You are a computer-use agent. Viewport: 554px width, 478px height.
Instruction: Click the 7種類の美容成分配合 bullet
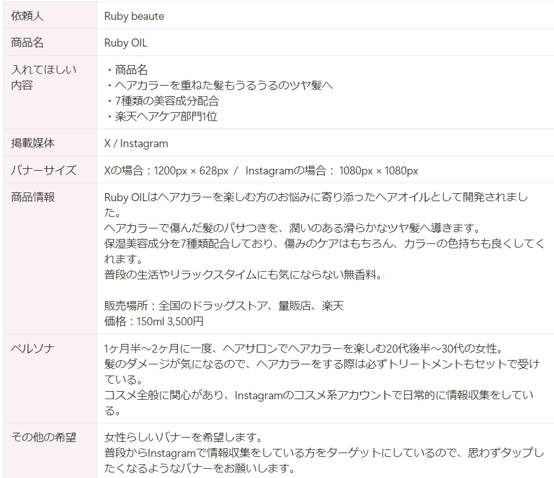click(x=163, y=101)
